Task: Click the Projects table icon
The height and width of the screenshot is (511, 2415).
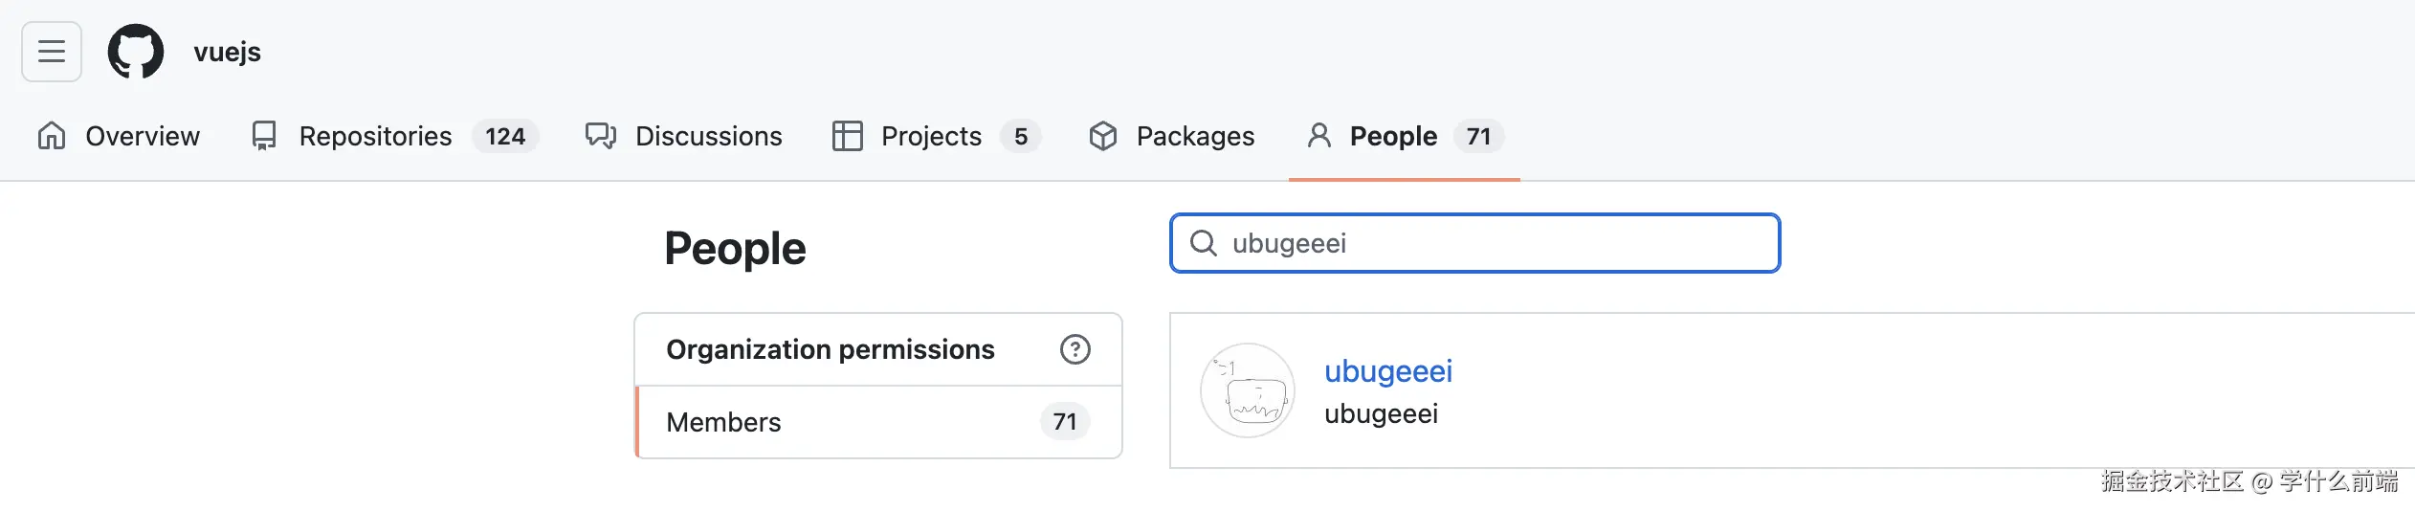Action: tap(848, 136)
